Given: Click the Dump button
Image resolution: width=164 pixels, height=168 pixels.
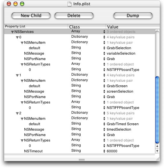Looking at the screenshot, I should 133,16.
